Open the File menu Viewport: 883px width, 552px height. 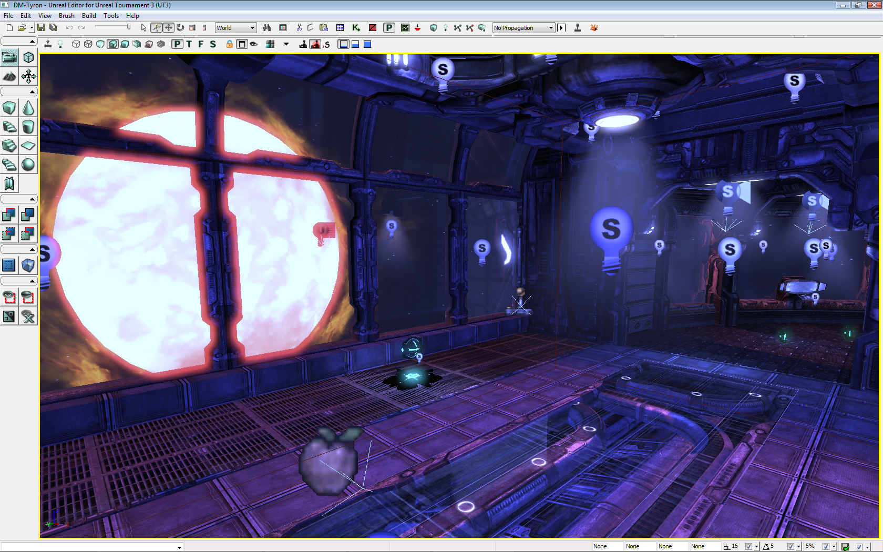[8, 16]
